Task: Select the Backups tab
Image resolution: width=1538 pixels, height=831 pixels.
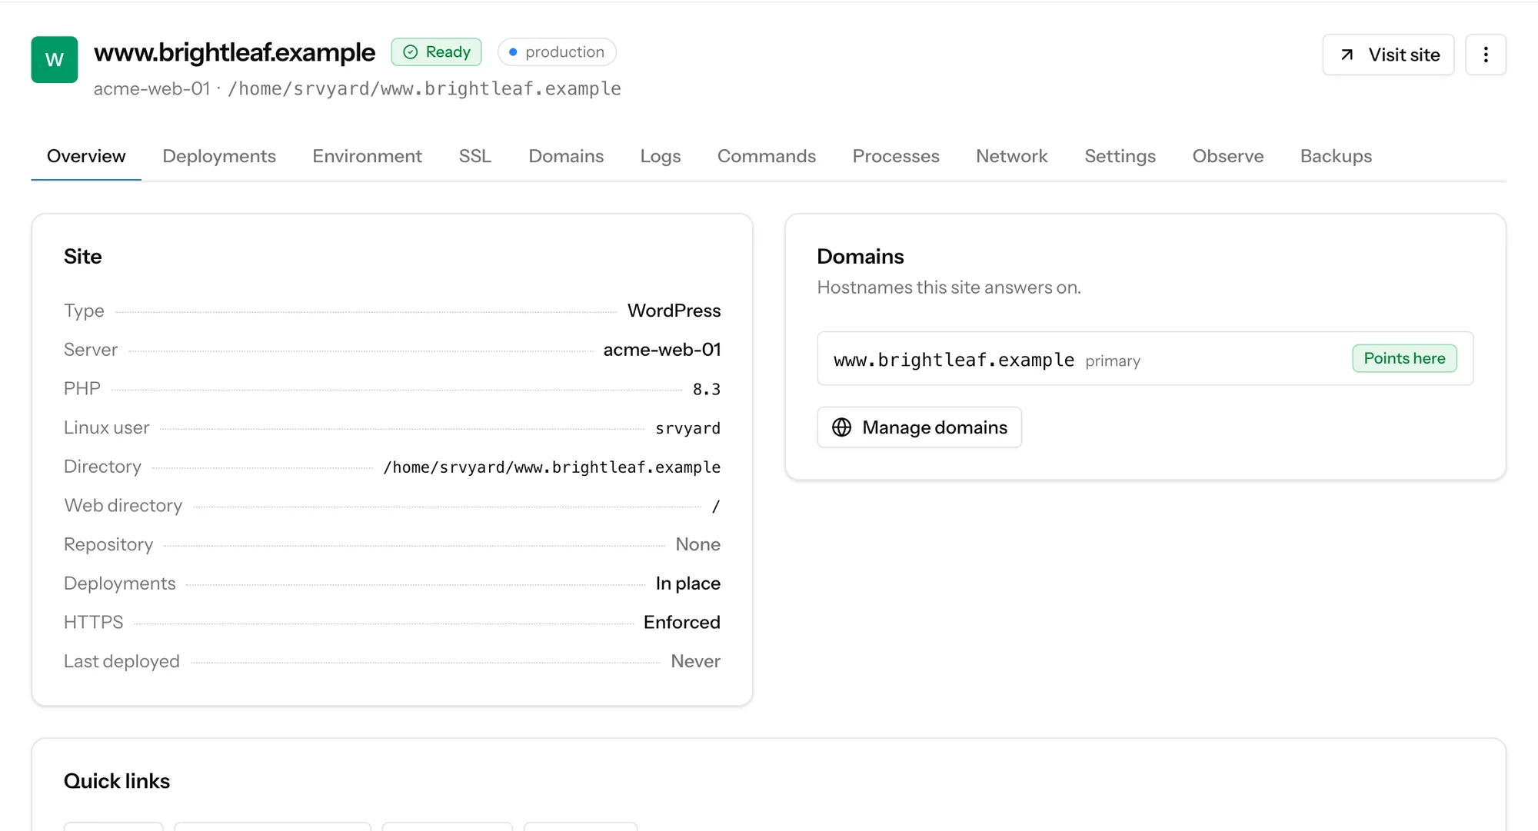Action: pyautogui.click(x=1337, y=156)
